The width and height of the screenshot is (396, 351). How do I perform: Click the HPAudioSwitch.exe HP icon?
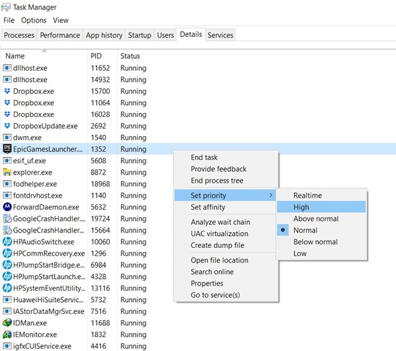coord(7,241)
